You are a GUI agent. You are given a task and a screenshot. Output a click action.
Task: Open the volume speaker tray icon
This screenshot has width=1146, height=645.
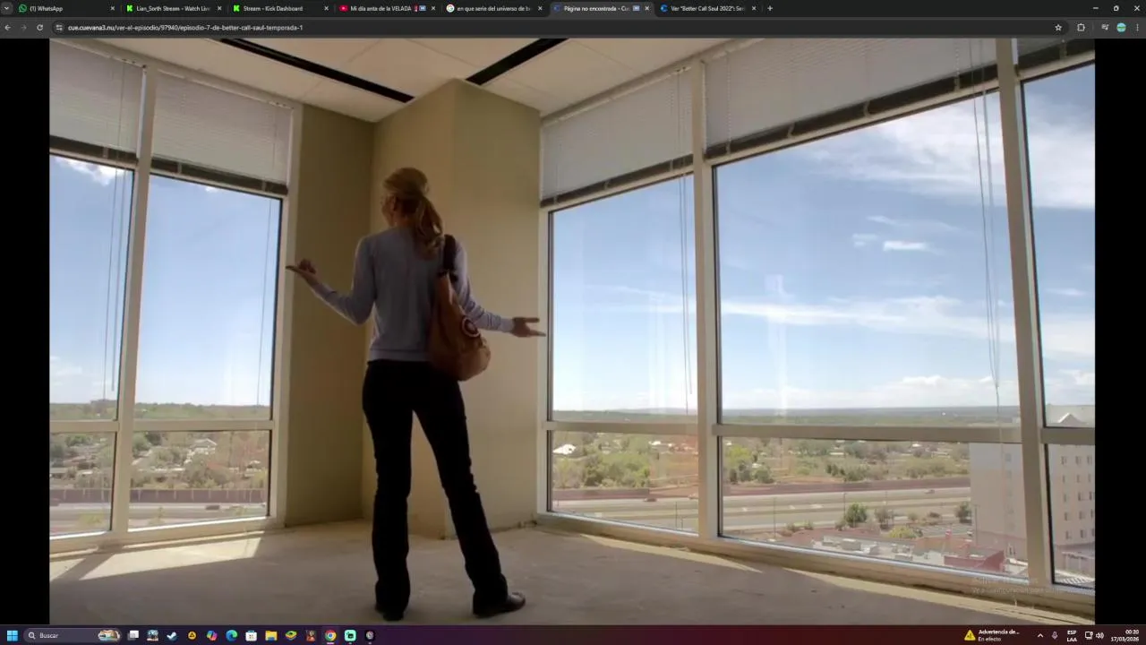pos(1099,635)
